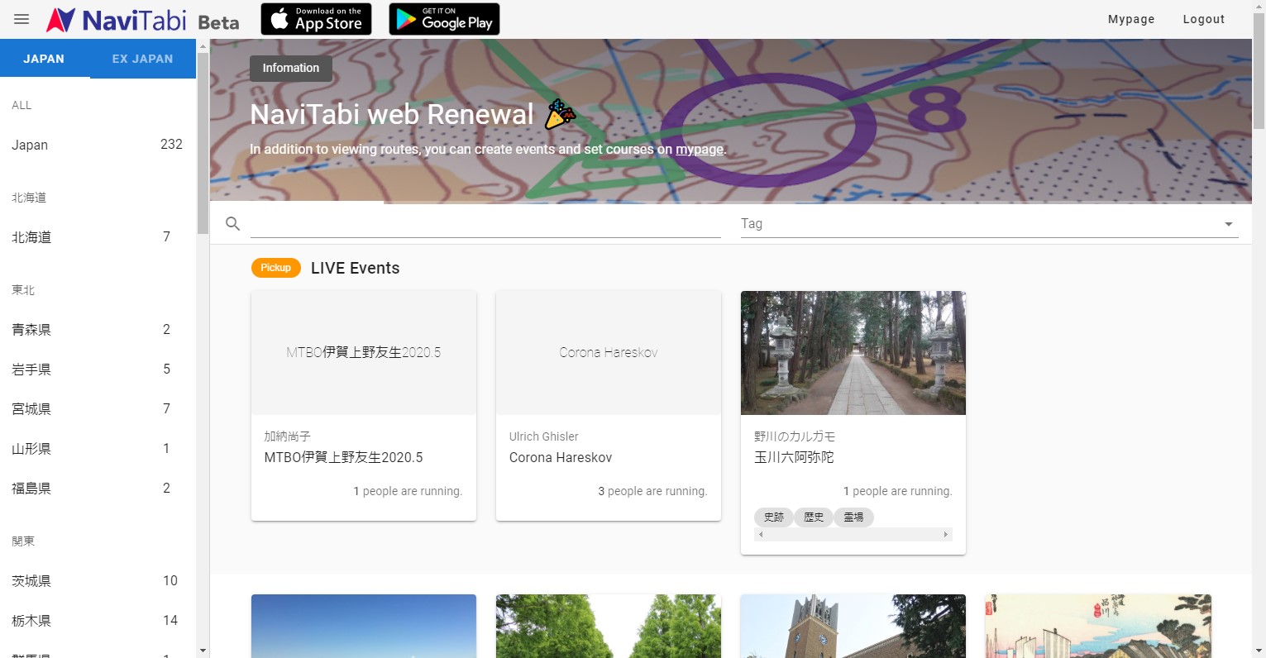Click author name 野川のカルガモ

795,436
